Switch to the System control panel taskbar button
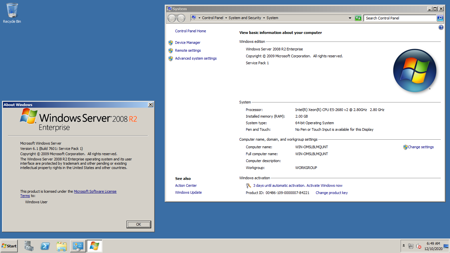The width and height of the screenshot is (450, 253). [x=78, y=246]
